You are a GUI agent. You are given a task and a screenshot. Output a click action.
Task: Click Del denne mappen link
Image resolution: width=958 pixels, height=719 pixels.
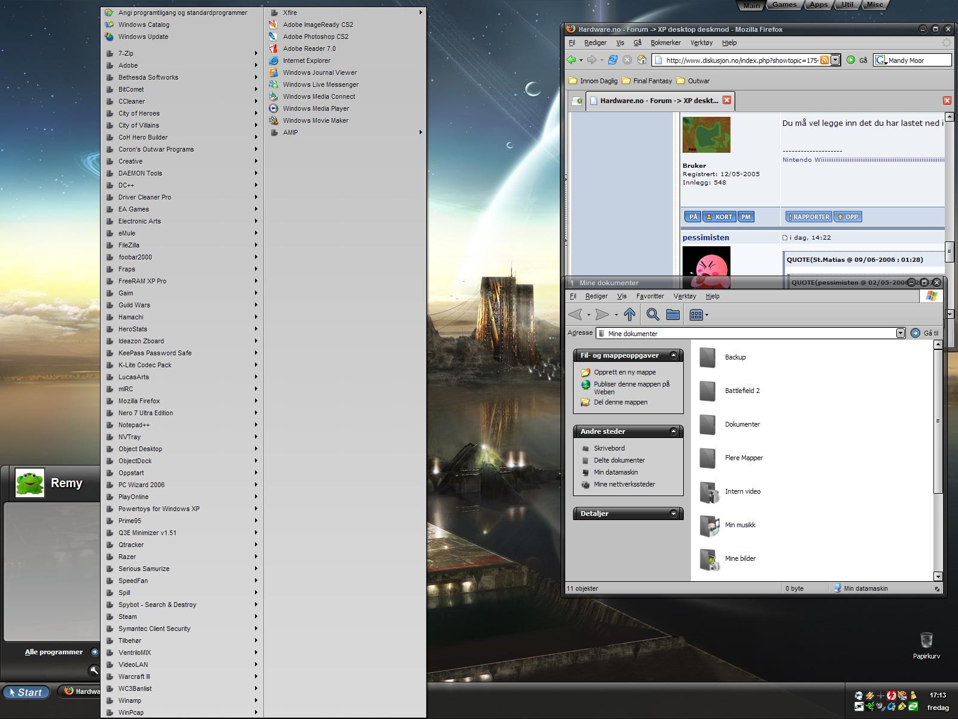coord(620,402)
